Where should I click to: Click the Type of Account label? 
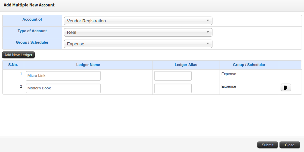click(x=32, y=31)
